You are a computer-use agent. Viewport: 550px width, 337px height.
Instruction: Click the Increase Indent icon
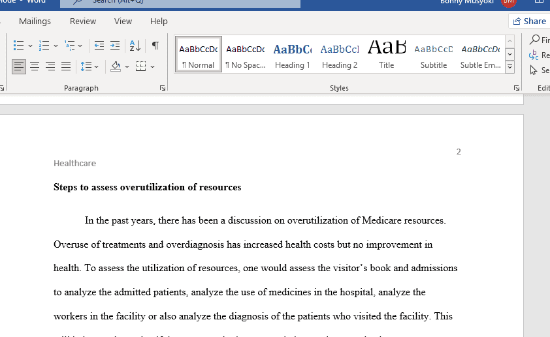(x=115, y=46)
